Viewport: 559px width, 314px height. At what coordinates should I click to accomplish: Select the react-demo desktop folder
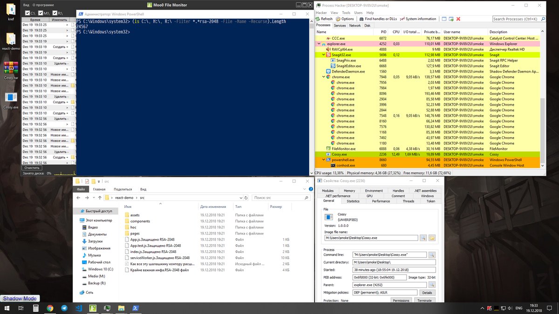click(x=11, y=41)
